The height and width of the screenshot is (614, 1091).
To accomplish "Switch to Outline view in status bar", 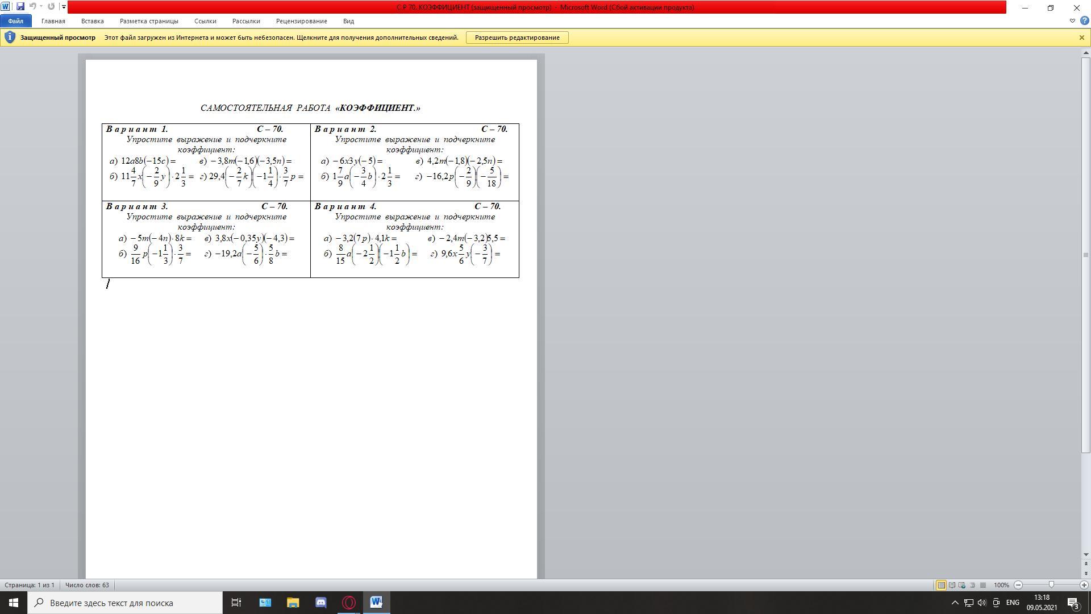I will (972, 585).
